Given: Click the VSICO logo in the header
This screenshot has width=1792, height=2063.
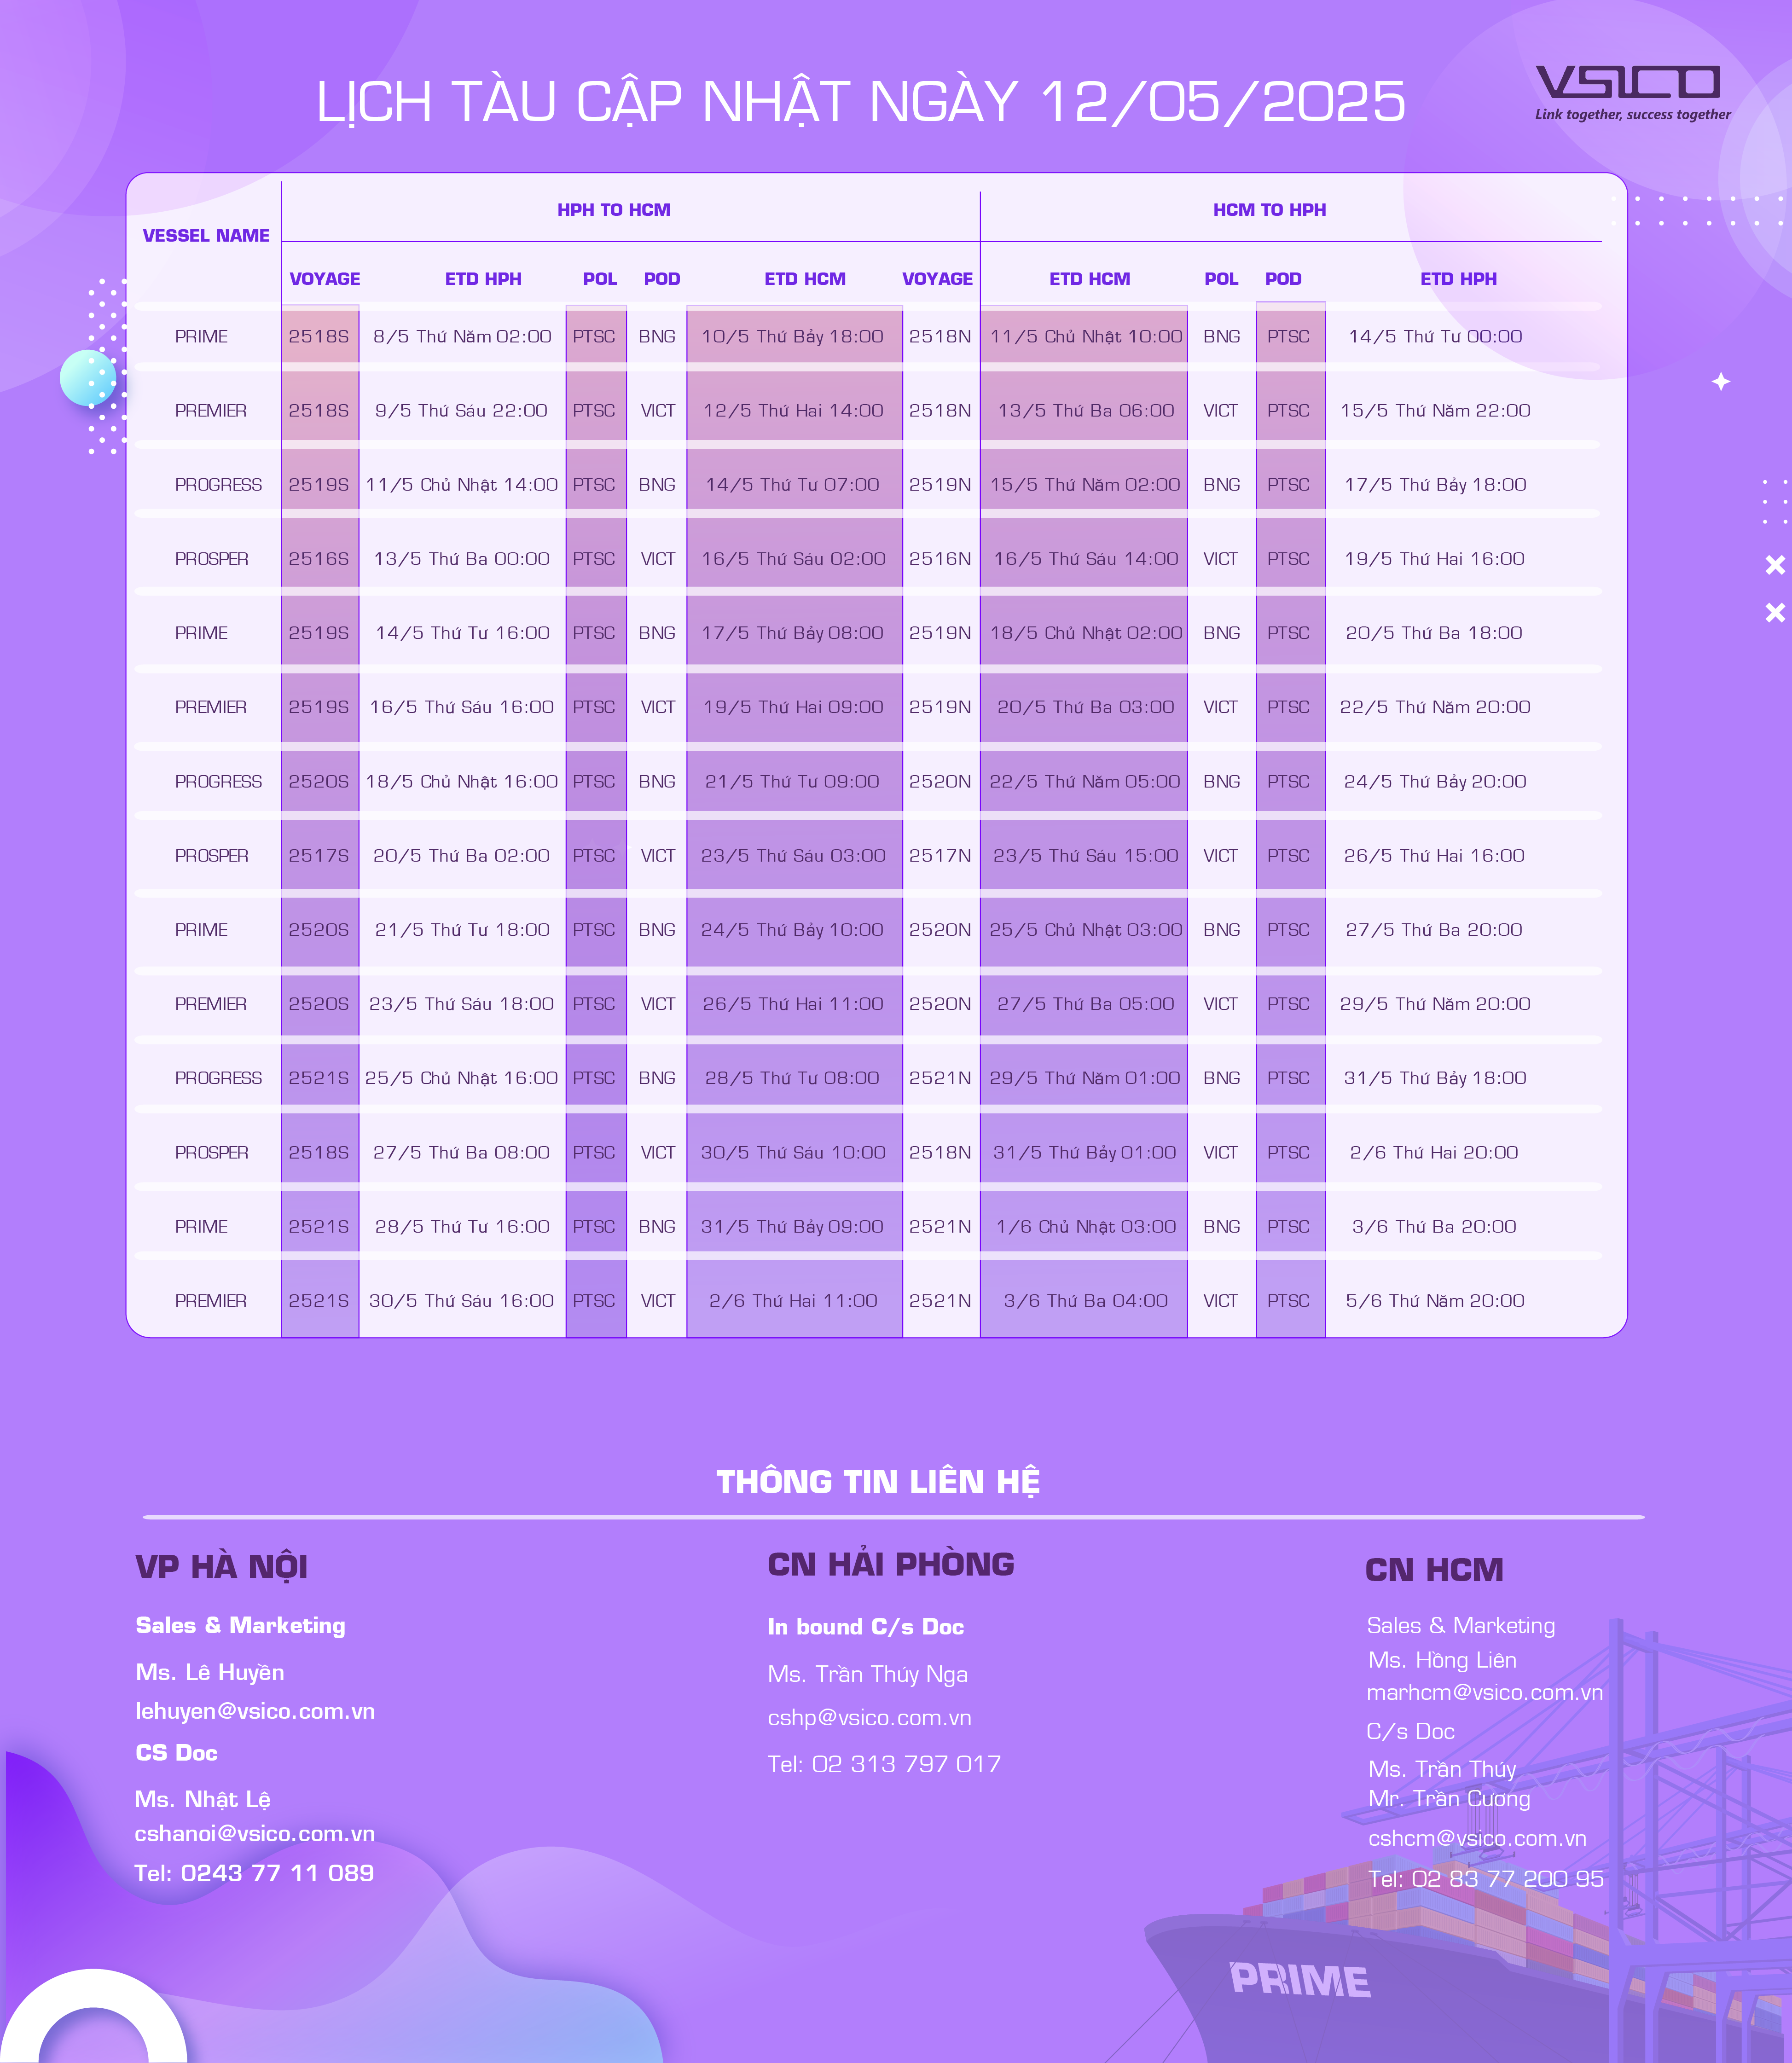Looking at the screenshot, I should click(1630, 91).
